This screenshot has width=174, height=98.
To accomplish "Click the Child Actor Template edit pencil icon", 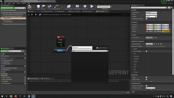I will click(x=165, y=46).
